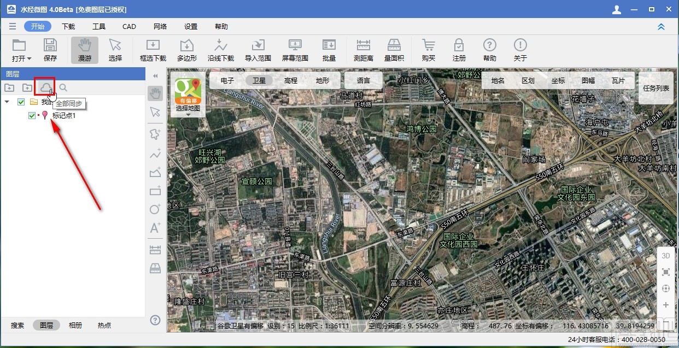The width and height of the screenshot is (679, 348).
Task: Click the Measure Area tool (量面积)
Action: coord(394,50)
